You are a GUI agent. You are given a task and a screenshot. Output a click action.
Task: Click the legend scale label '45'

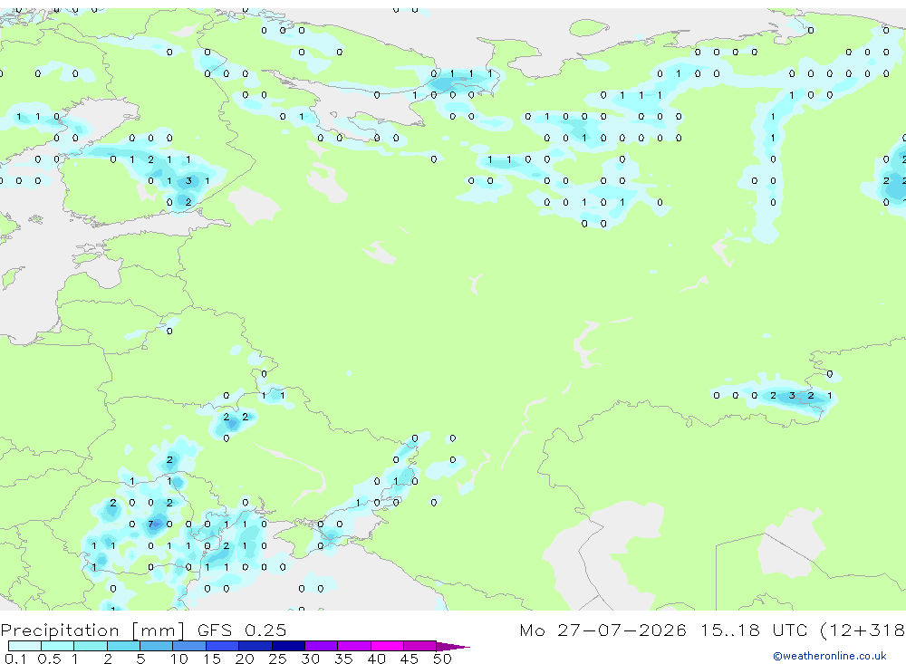[x=410, y=659]
